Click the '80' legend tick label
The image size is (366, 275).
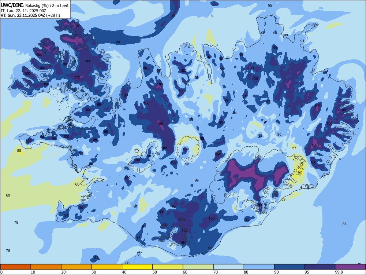(x=246, y=272)
